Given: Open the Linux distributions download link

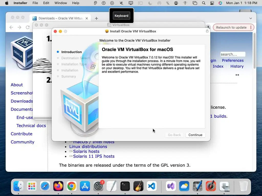Looking at the screenshot, I should click(88, 146).
